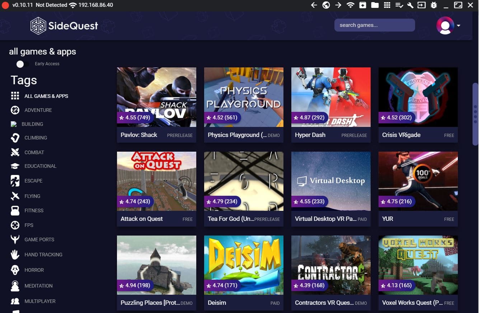Open the bug report icon in the toolbar
Image resolution: width=479 pixels, height=313 pixels.
(x=434, y=5)
